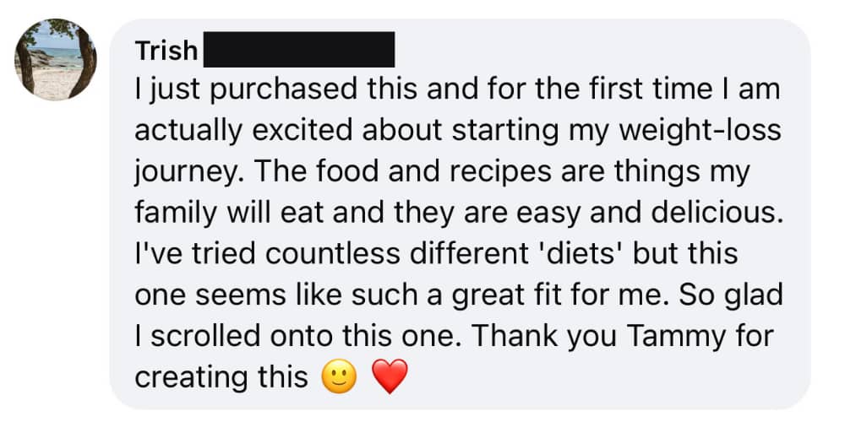The height and width of the screenshot is (422, 845).
Task: Click the word "journey" in the comment
Action: 178,173
